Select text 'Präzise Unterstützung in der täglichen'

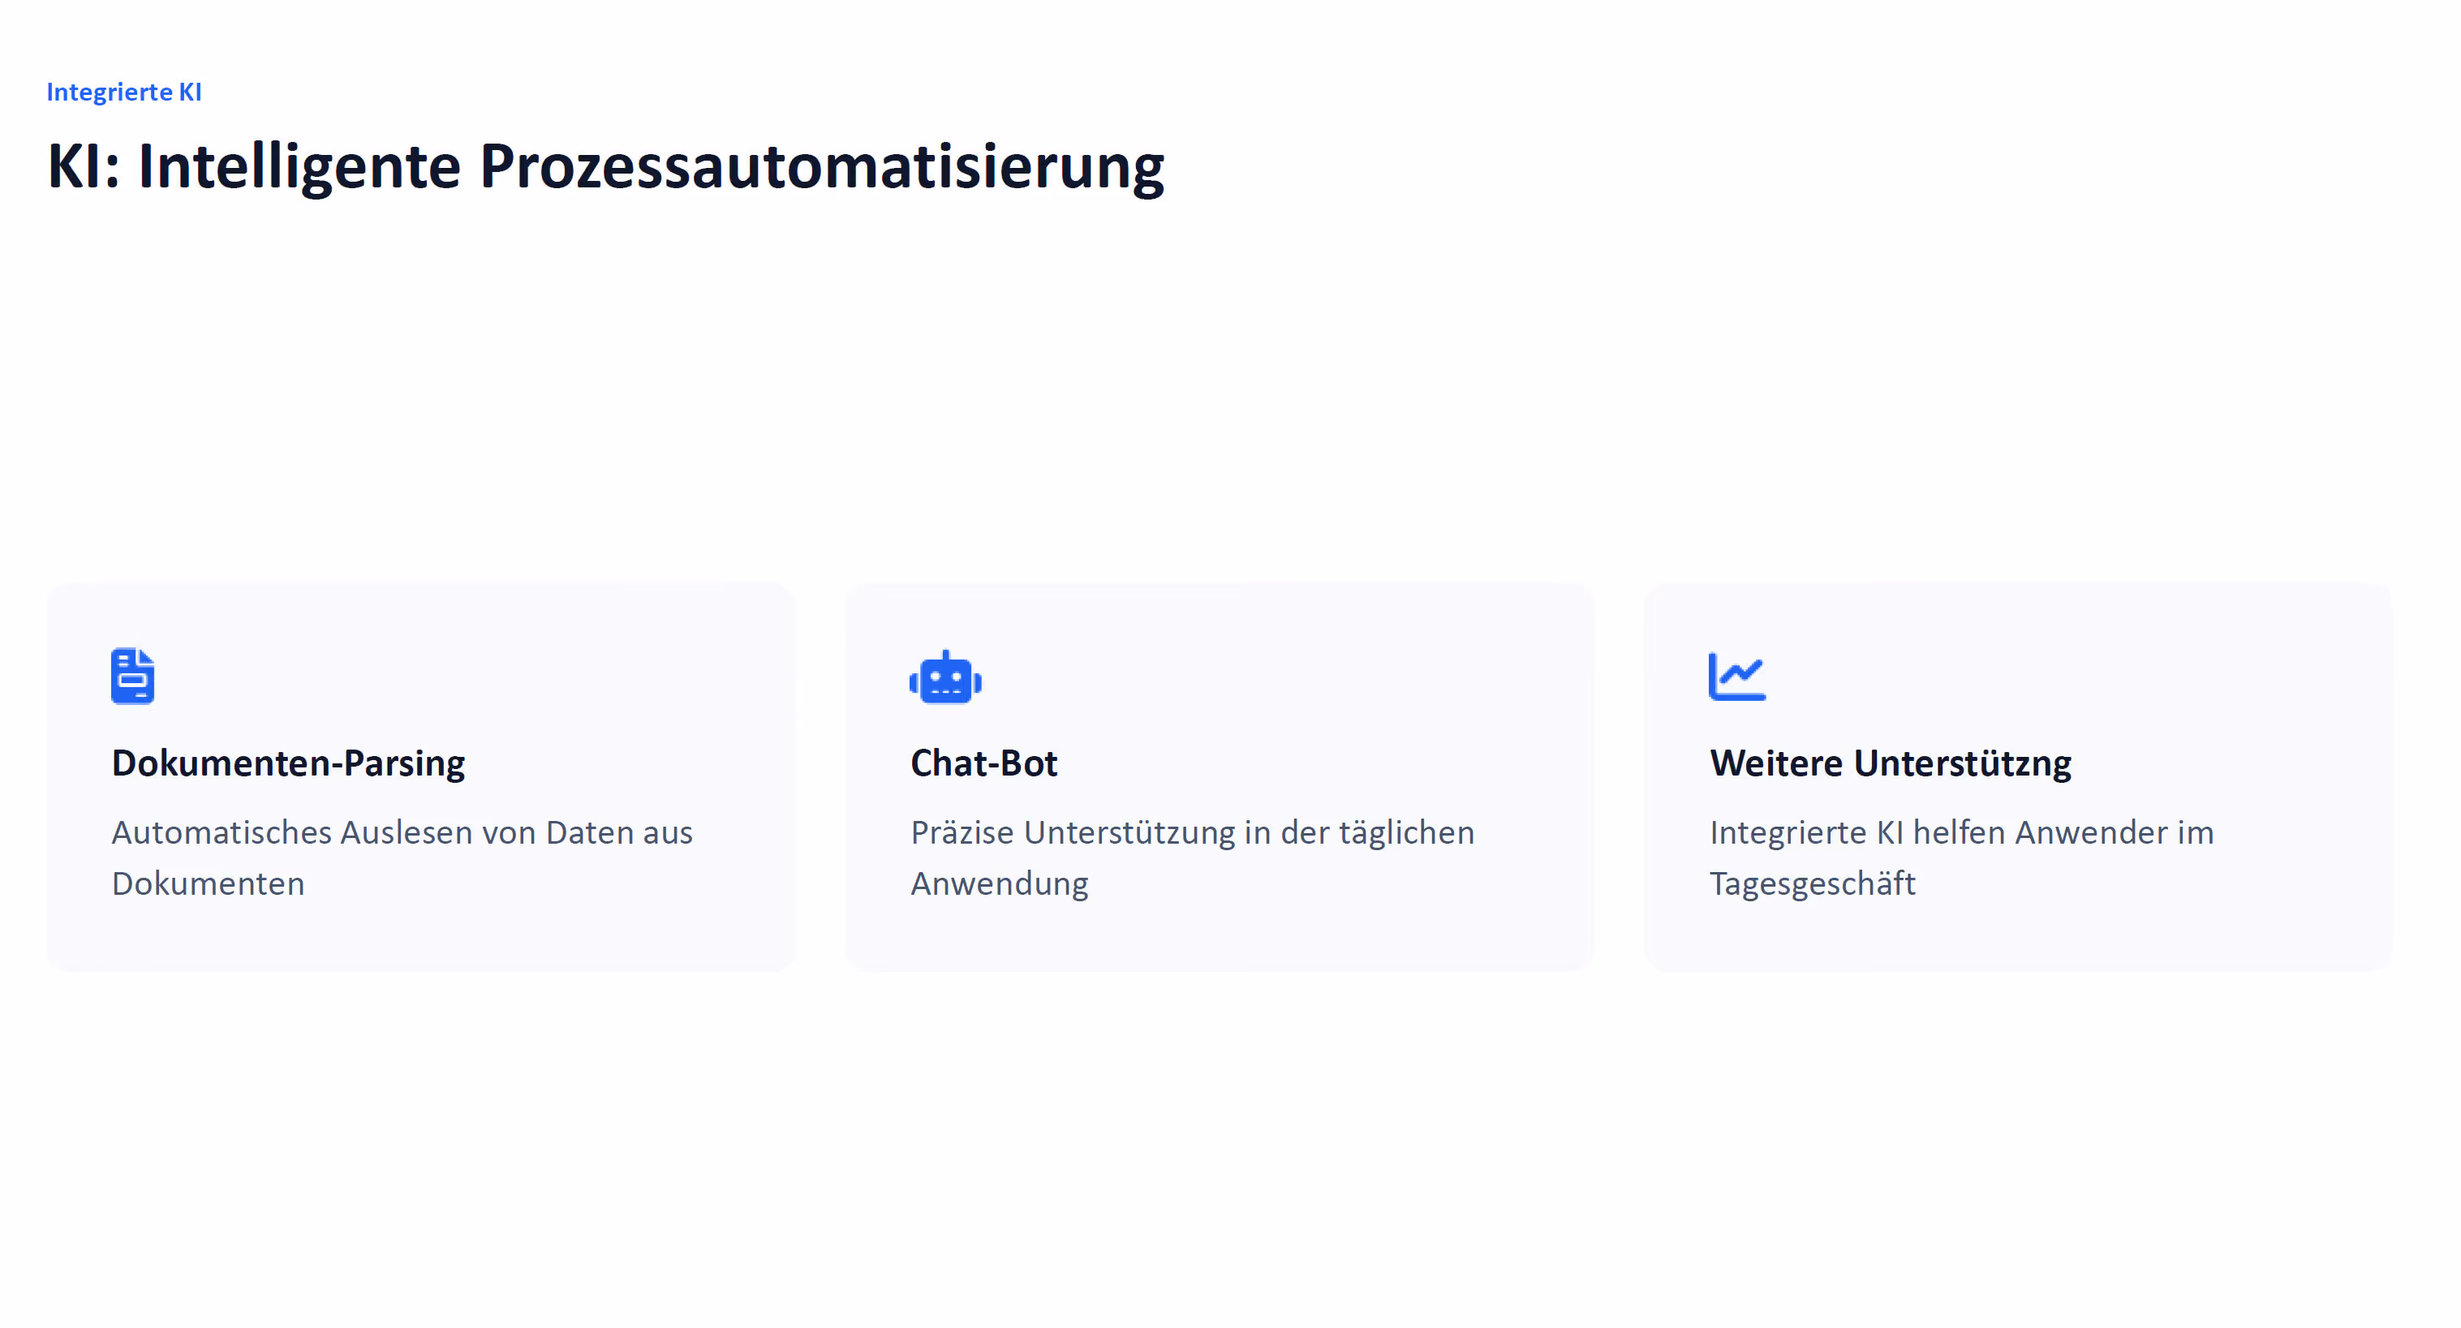[x=1192, y=832]
